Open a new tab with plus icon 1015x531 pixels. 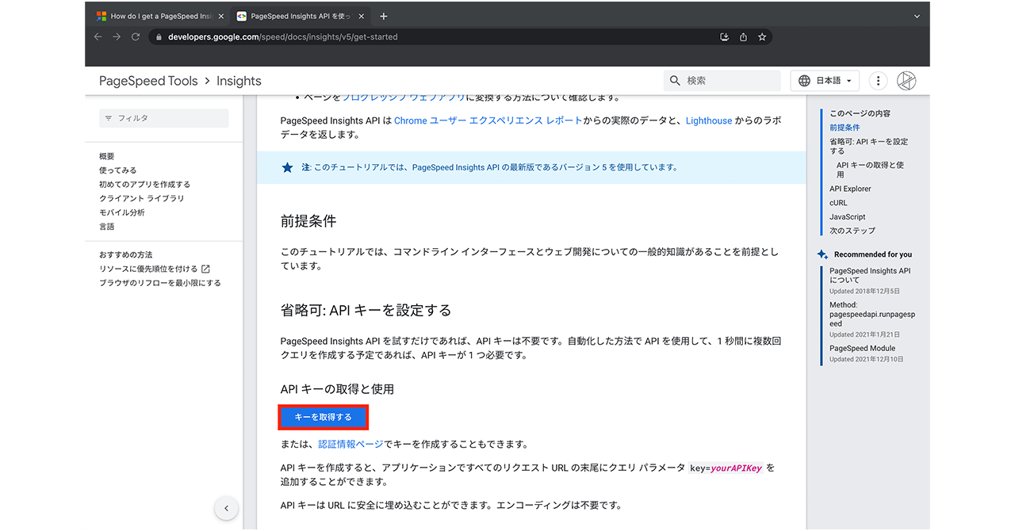pyautogui.click(x=384, y=16)
